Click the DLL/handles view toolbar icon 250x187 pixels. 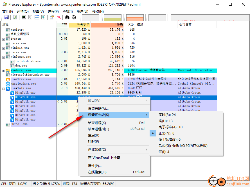43,17
